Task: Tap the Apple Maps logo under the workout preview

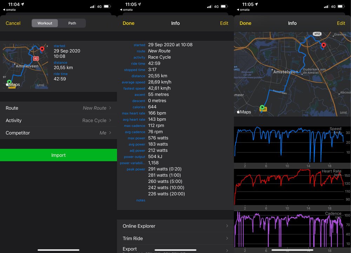Action: (13, 85)
